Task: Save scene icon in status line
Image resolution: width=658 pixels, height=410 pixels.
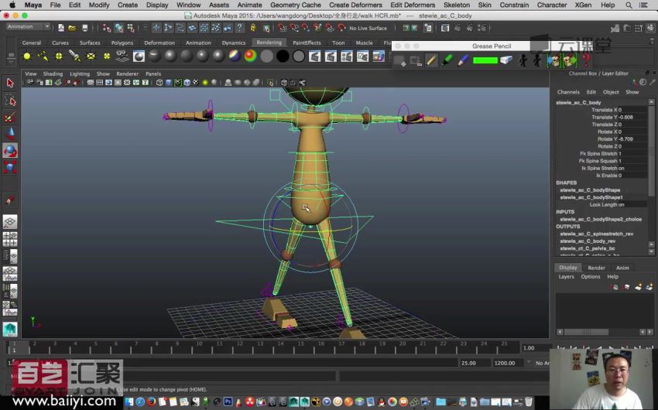Action: [85, 28]
